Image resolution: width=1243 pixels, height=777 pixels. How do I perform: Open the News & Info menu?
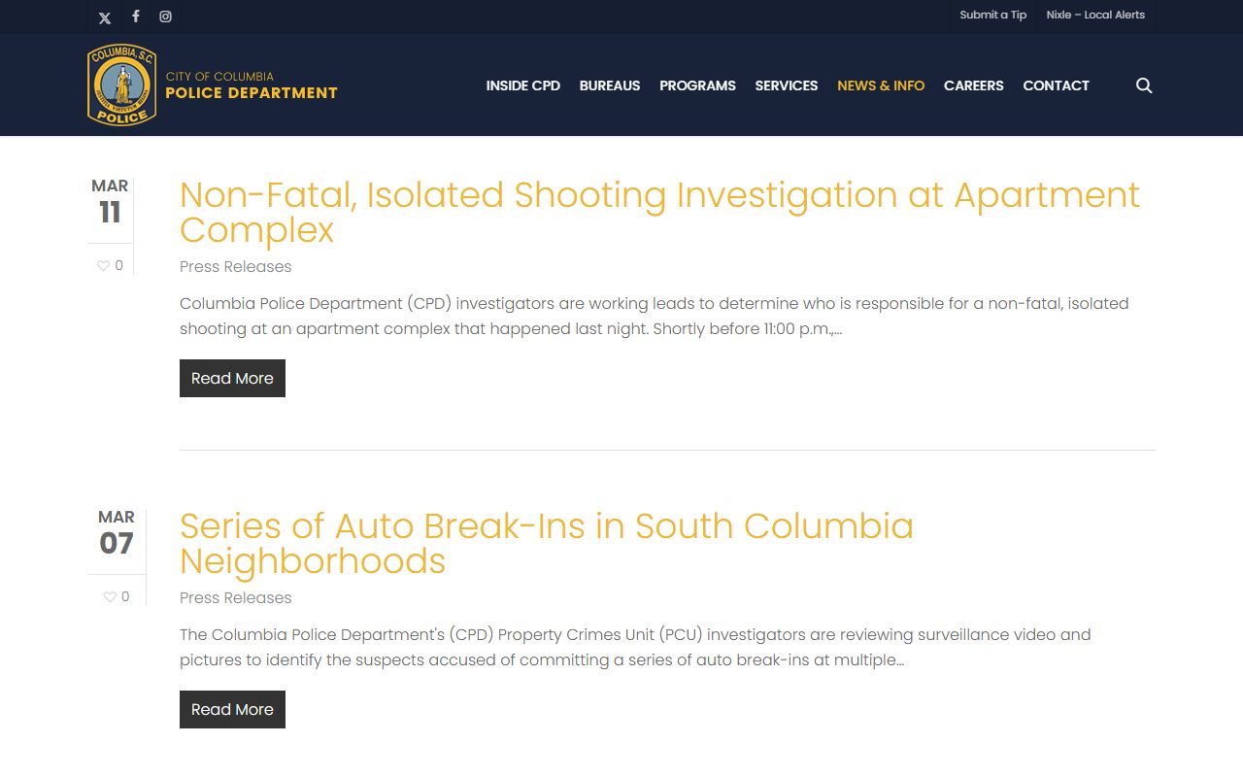[x=881, y=85]
